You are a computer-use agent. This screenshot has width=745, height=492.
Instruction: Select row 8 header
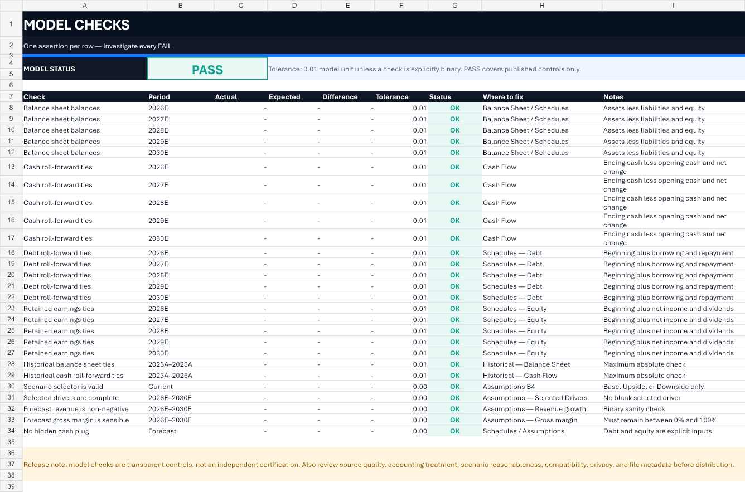tap(11, 108)
